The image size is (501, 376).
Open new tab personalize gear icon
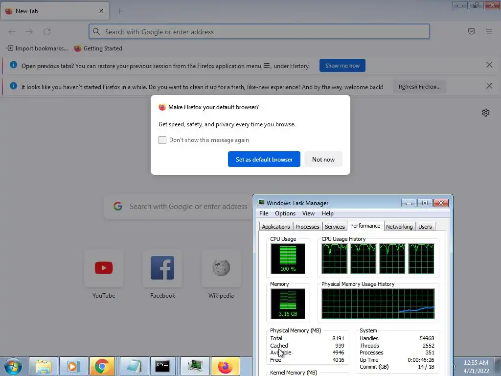(x=486, y=113)
